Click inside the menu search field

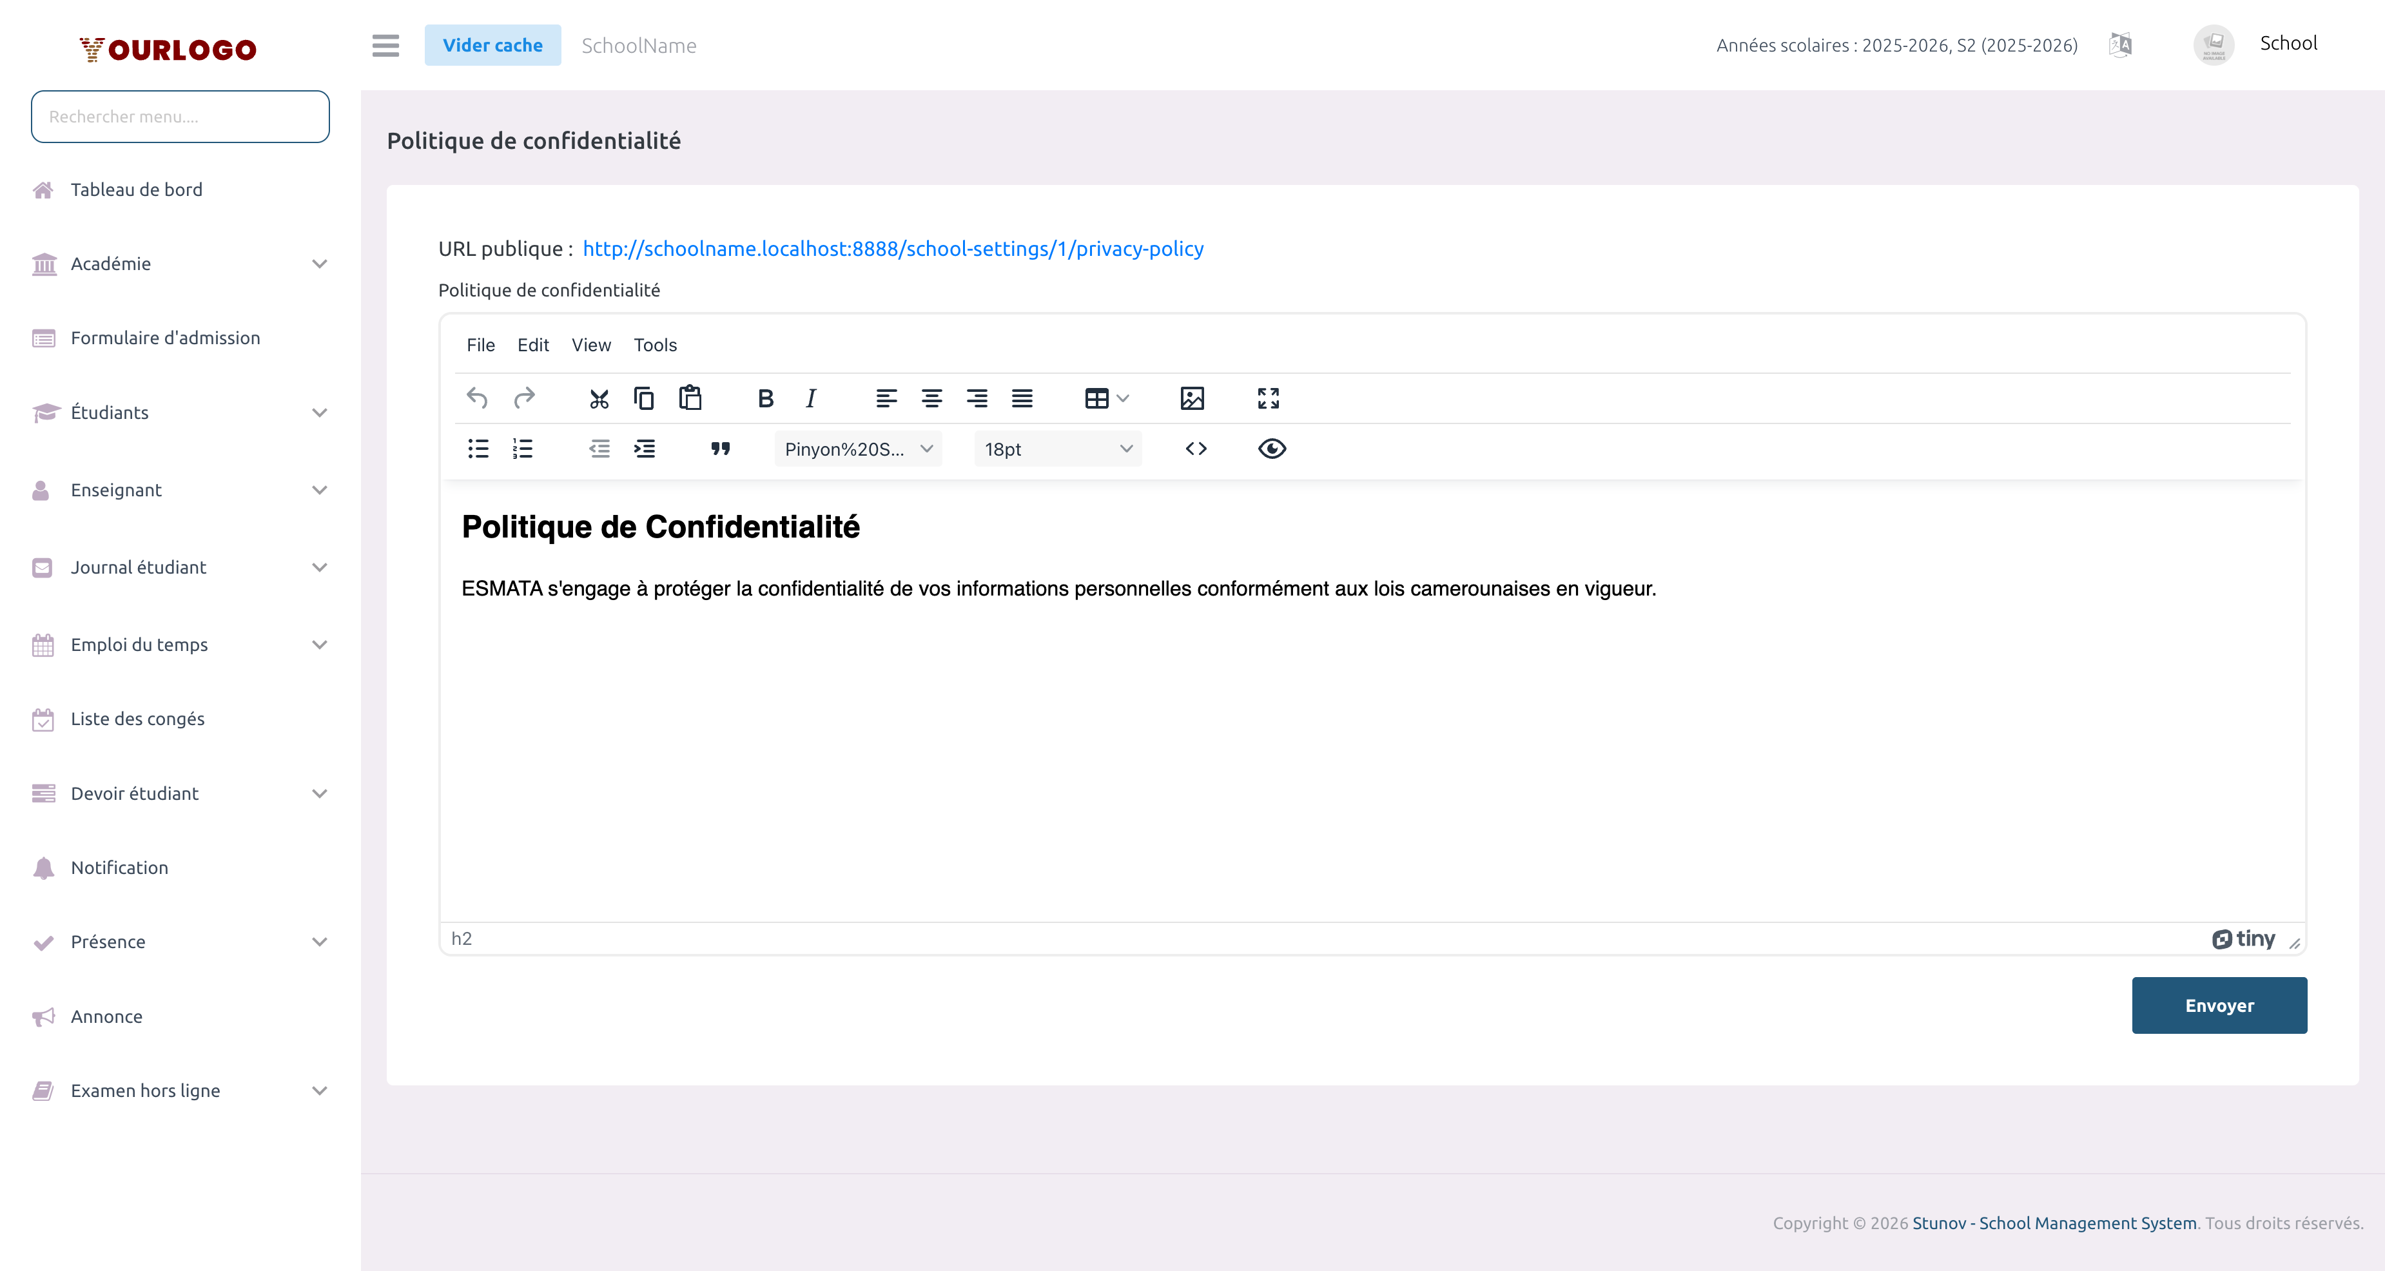[x=180, y=117]
